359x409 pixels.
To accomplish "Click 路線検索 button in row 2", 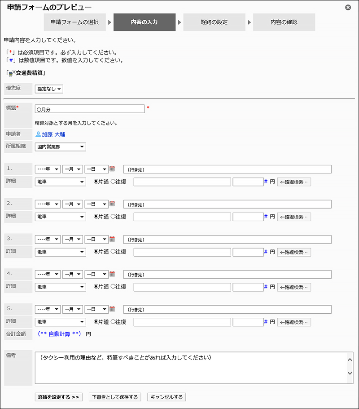I will 294,217.
